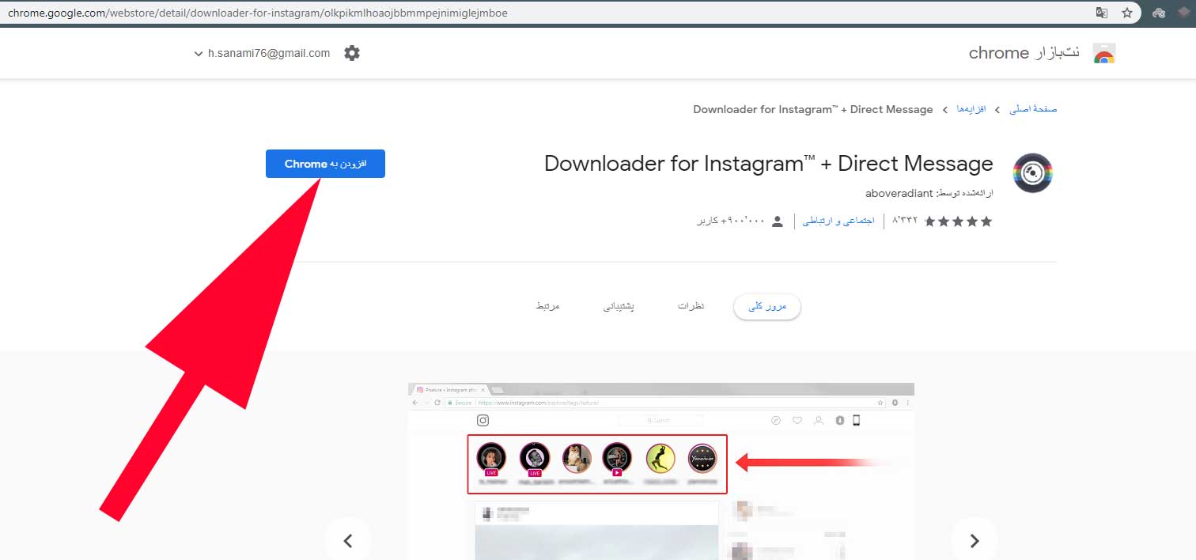Select the مرتبط related tab
1196x560 pixels.
tap(547, 306)
